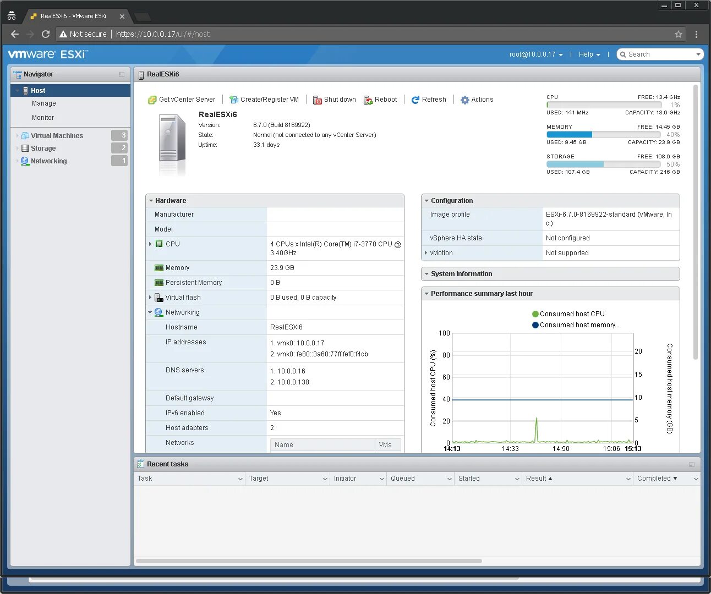The width and height of the screenshot is (711, 594).
Task: Click the Create/Register VM icon
Action: point(234,100)
